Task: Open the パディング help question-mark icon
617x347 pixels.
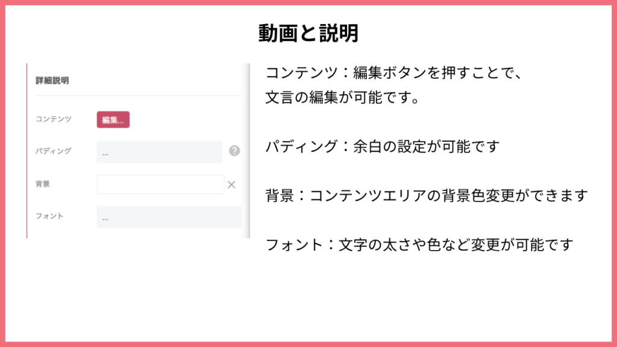Action: point(234,151)
